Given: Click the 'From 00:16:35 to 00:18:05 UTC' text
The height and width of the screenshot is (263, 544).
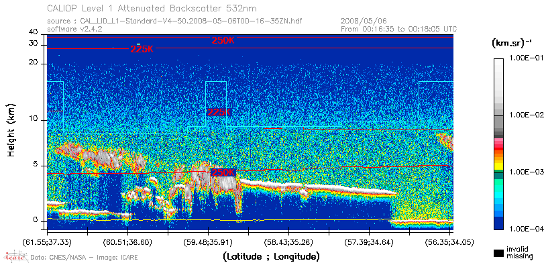Looking at the screenshot, I should point(399,29).
